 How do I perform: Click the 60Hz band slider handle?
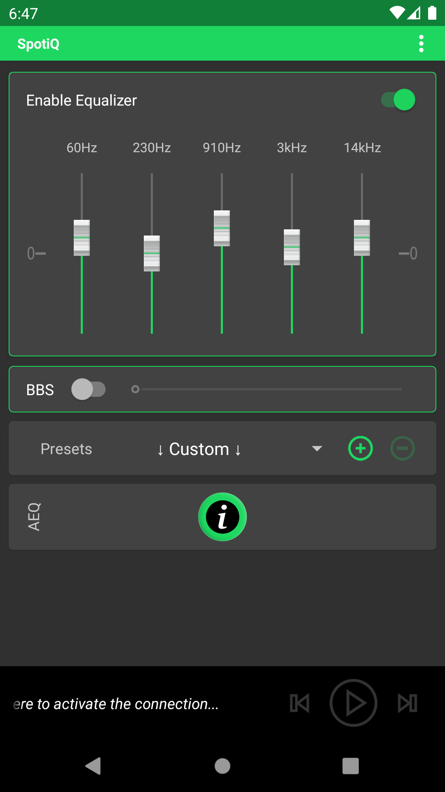pyautogui.click(x=82, y=238)
